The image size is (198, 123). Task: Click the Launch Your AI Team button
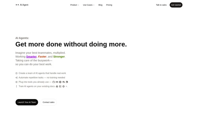[x=27, y=102]
